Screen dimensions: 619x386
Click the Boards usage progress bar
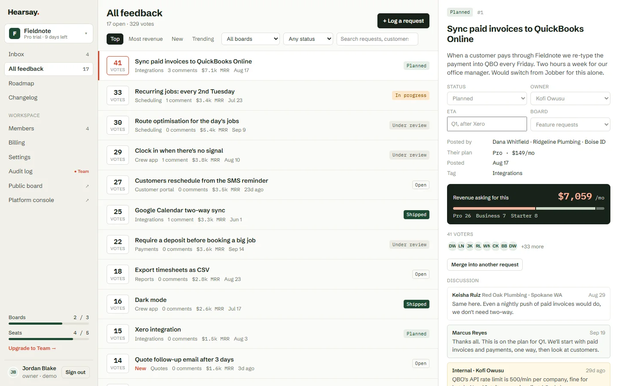[49, 323]
